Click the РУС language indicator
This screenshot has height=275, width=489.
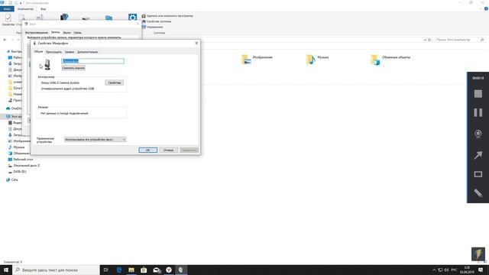tap(454, 270)
